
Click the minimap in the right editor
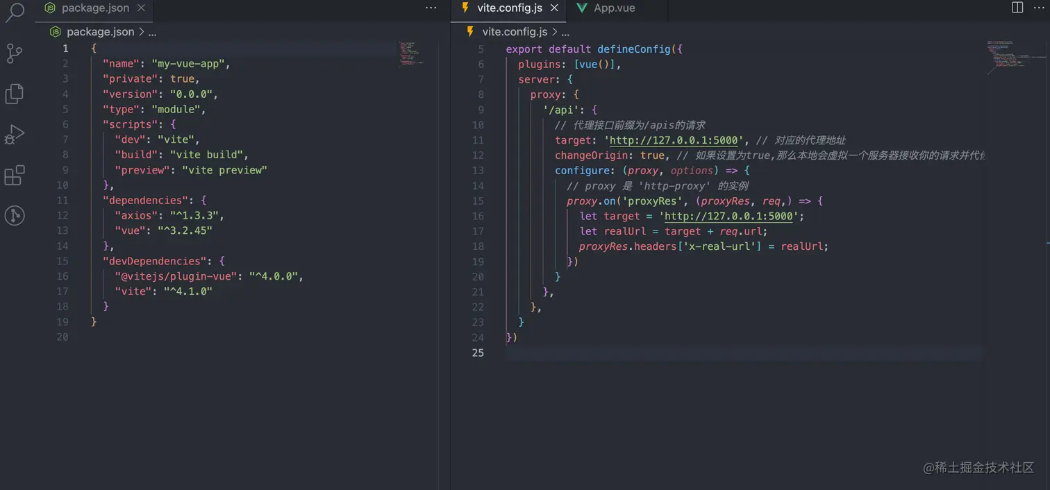click(x=1014, y=59)
